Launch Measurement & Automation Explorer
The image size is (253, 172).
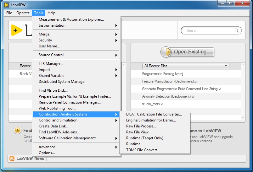[x=76, y=19]
